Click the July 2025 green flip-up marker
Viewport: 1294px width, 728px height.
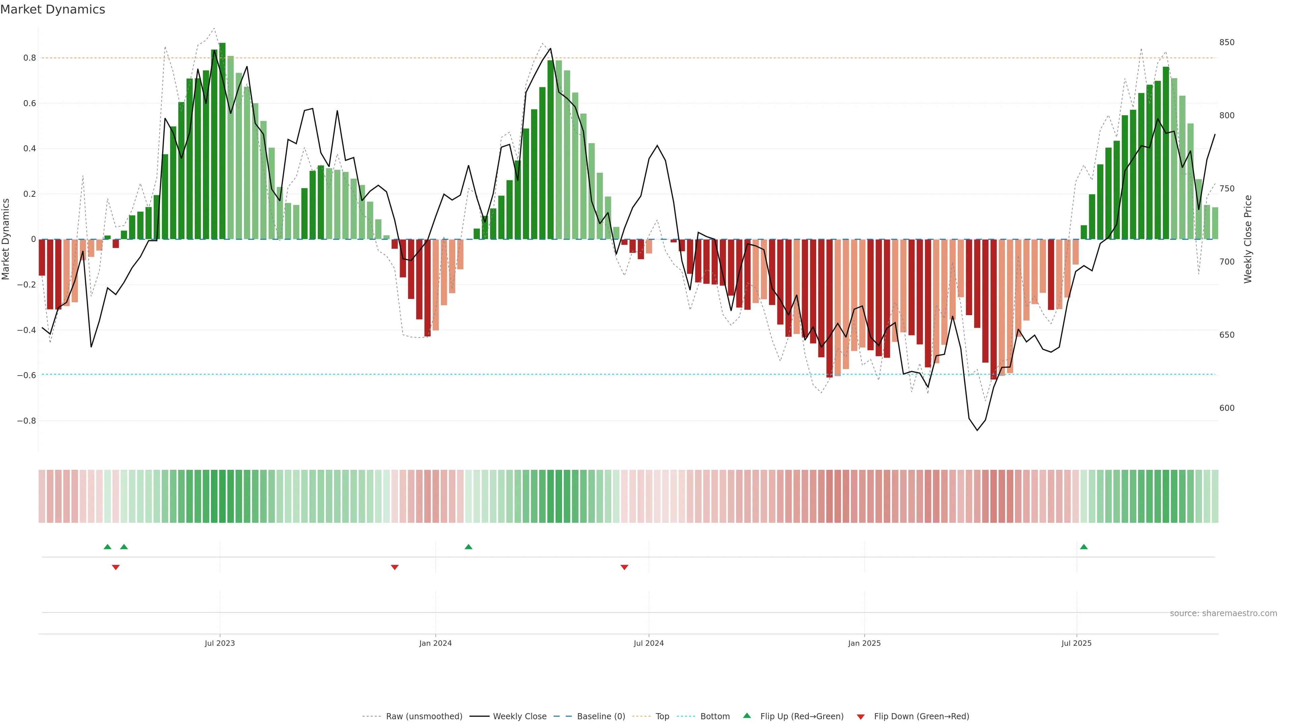(x=1083, y=547)
